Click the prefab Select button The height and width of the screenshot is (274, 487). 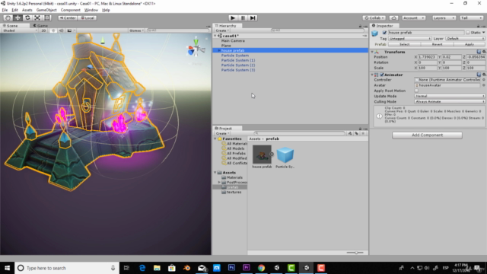[404, 44]
